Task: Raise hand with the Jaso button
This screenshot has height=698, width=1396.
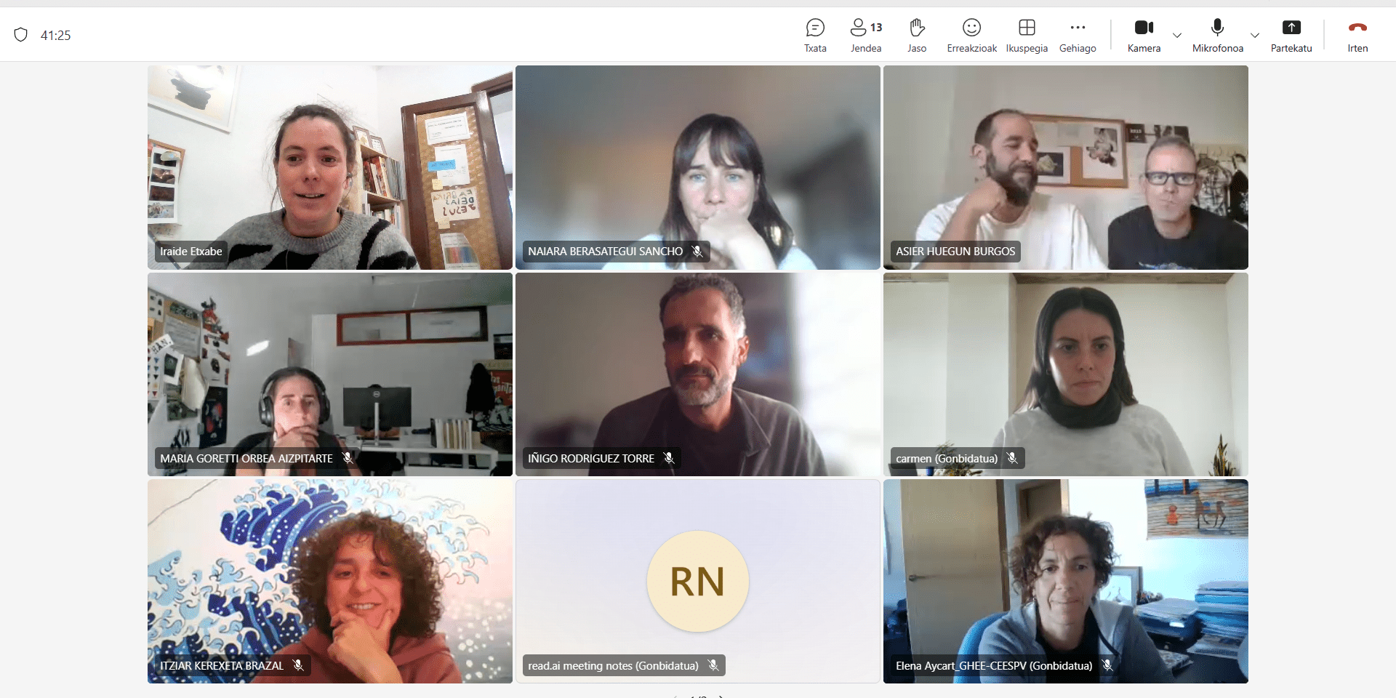Action: pos(917,35)
